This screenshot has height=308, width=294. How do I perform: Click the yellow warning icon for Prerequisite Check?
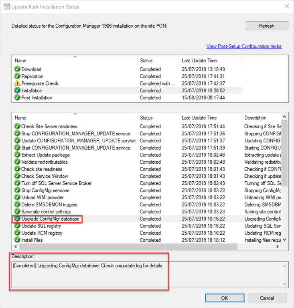[17, 83]
